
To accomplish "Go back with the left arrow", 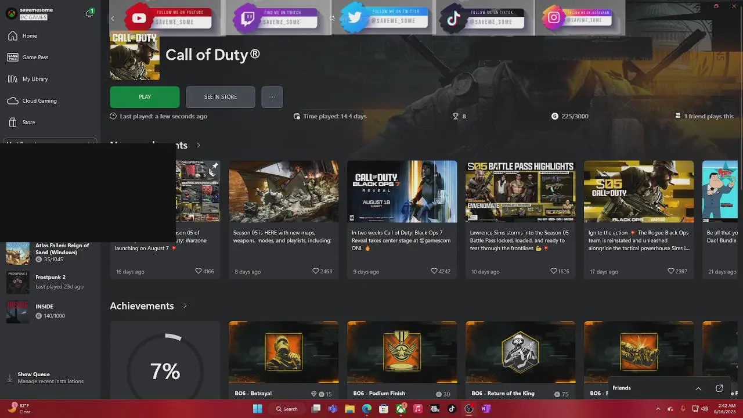I will pyautogui.click(x=113, y=19).
